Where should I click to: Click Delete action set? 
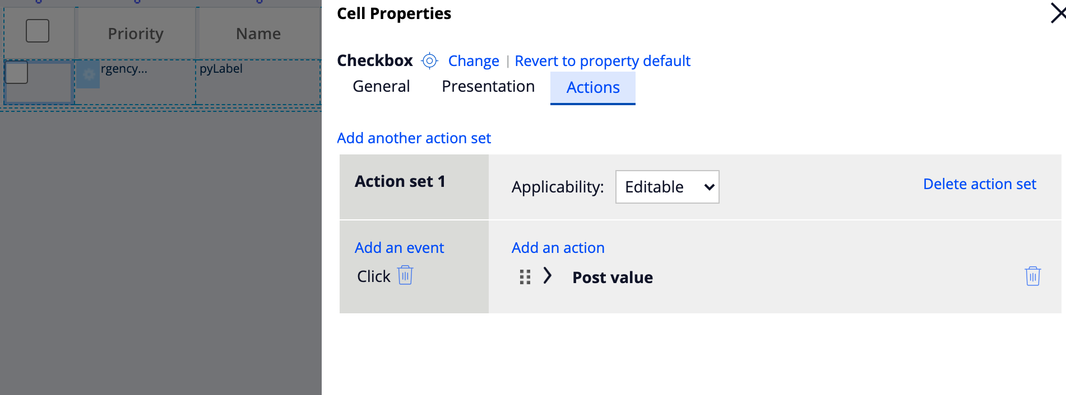979,184
